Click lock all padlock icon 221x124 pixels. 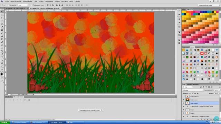pyautogui.click(x=198, y=93)
